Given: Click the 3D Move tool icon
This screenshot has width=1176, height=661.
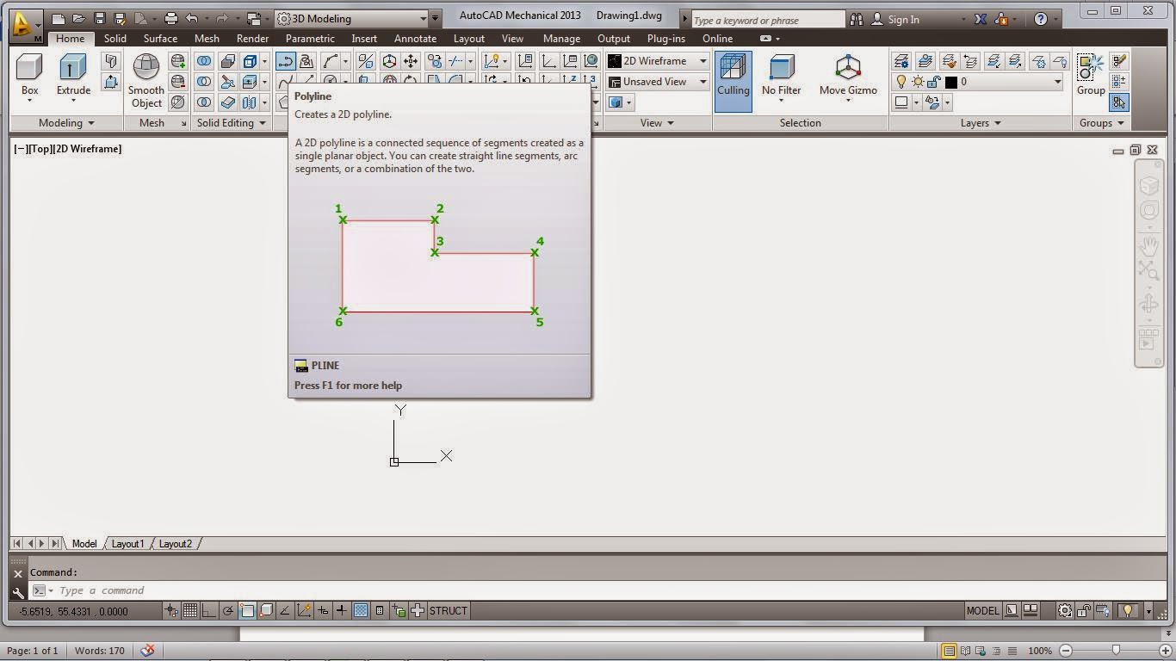Looking at the screenshot, I should [x=409, y=60].
